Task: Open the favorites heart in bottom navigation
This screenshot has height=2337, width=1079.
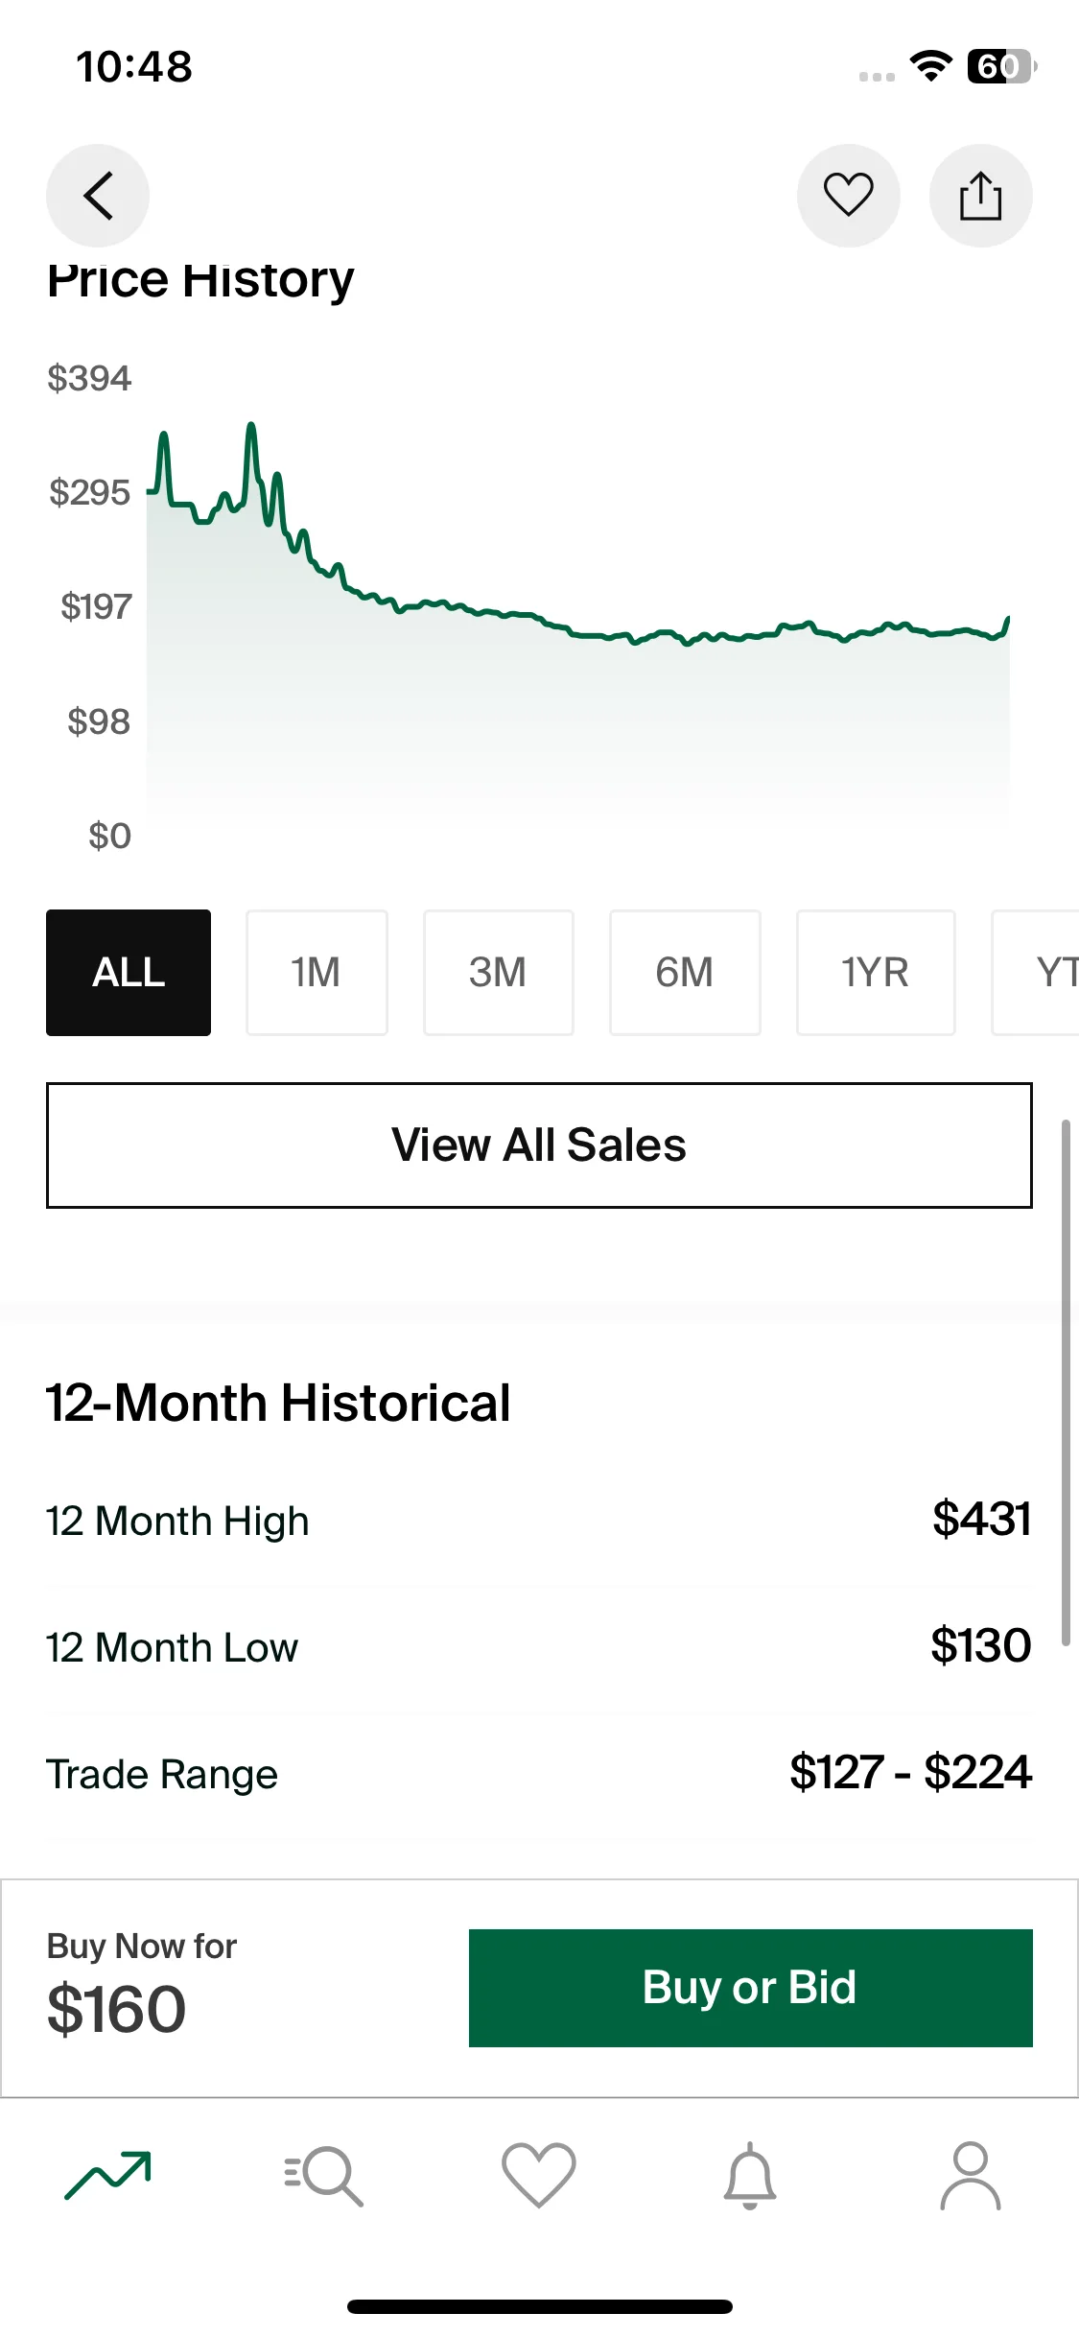Action: click(x=539, y=2175)
